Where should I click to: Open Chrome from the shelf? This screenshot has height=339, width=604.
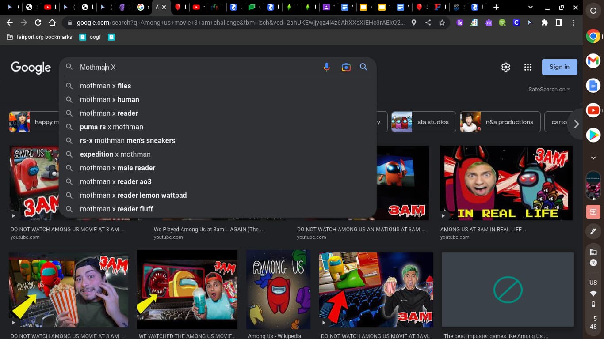[x=593, y=36]
